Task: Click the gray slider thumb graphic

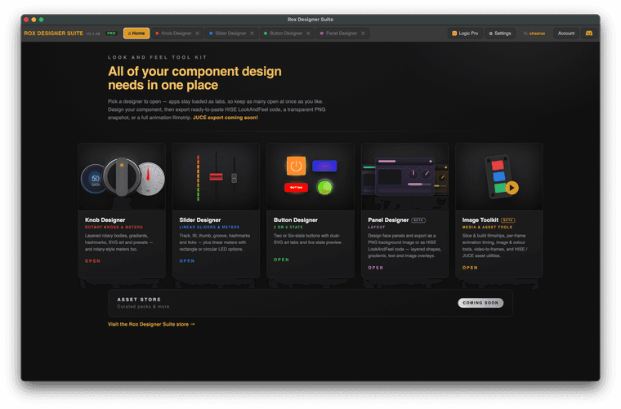Action: (234, 179)
